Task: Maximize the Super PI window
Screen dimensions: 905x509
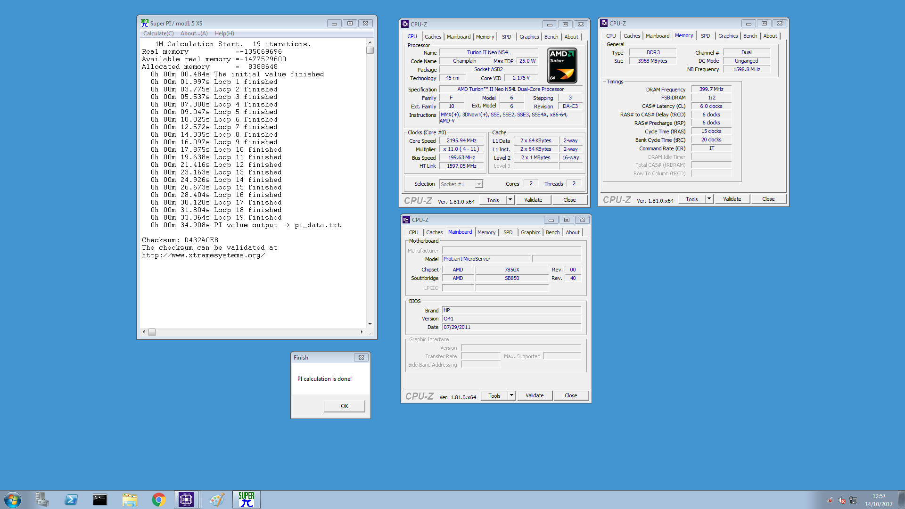Action: coord(350,23)
